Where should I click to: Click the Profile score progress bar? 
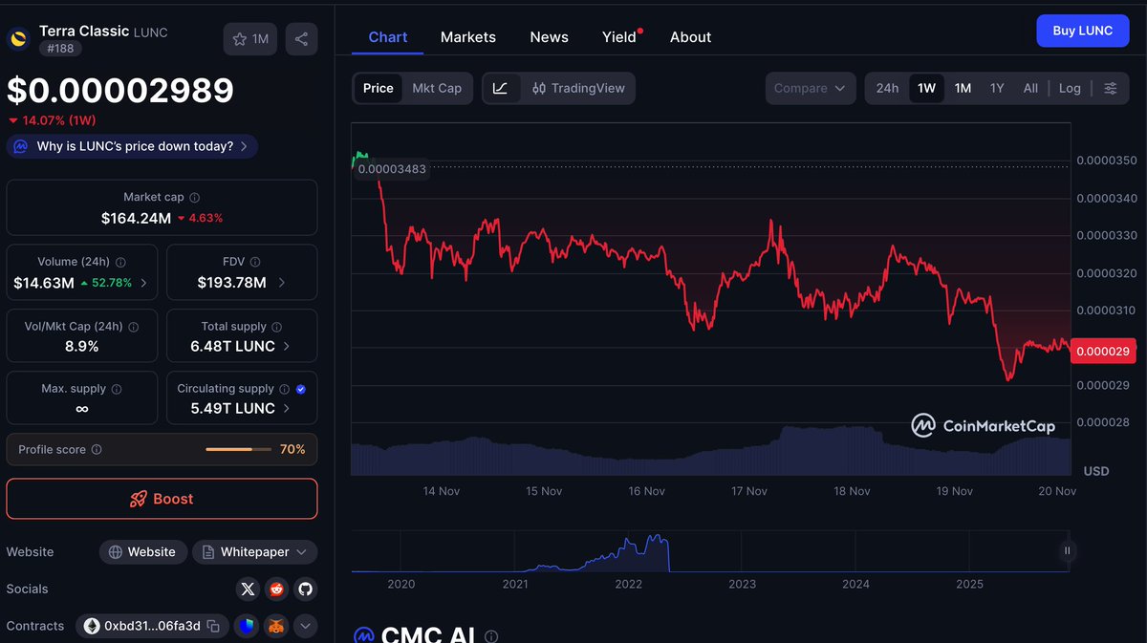pos(238,449)
